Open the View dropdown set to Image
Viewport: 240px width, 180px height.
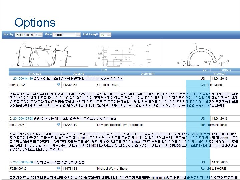click(x=66, y=35)
